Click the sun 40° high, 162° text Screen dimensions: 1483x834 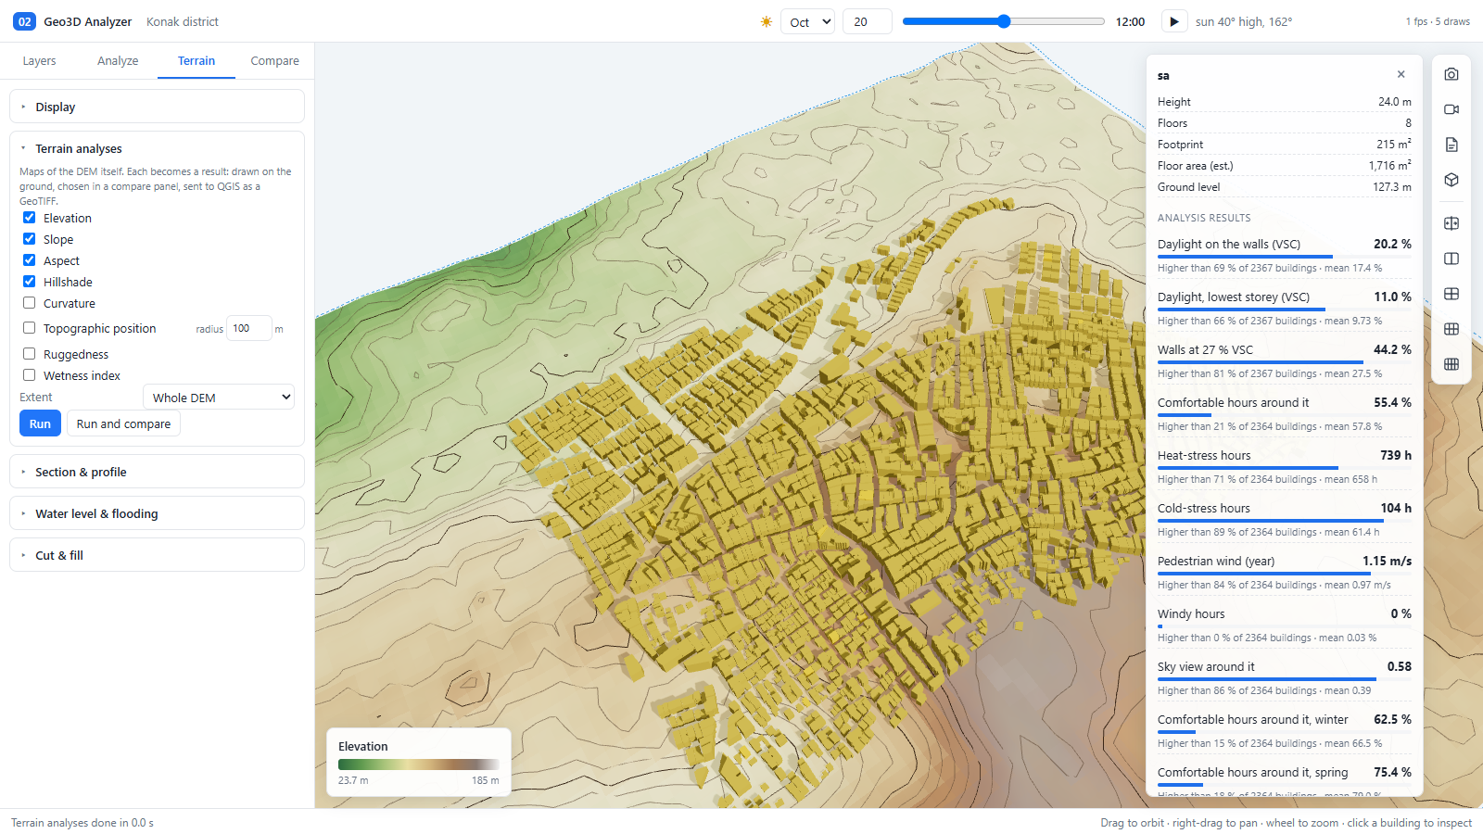point(1244,21)
